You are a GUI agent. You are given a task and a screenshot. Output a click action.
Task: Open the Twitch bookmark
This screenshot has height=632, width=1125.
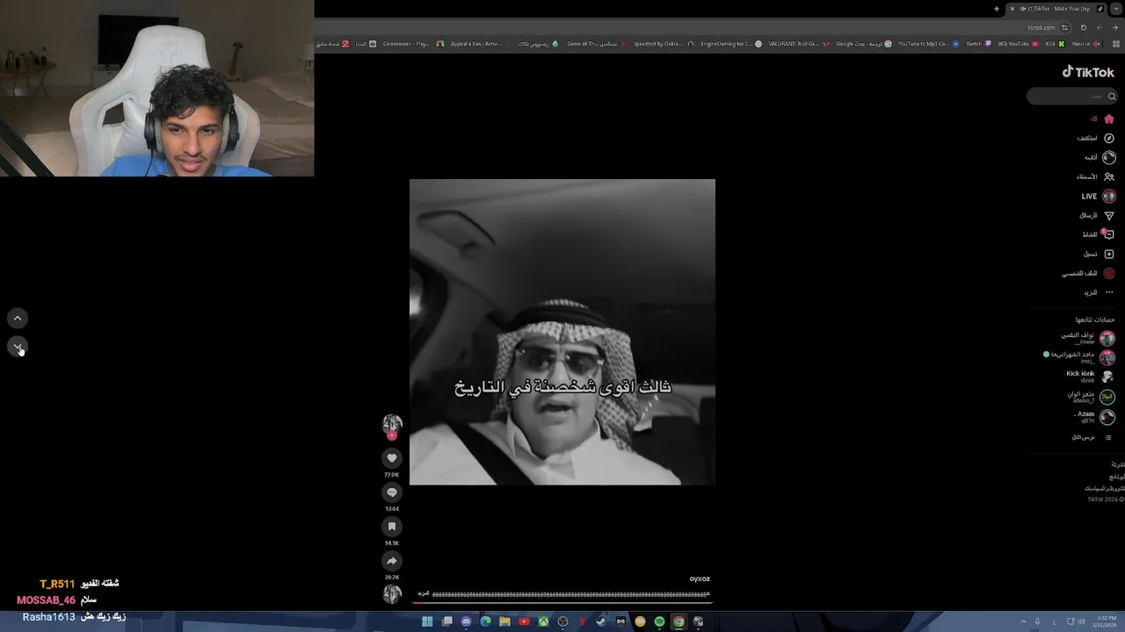pos(979,44)
